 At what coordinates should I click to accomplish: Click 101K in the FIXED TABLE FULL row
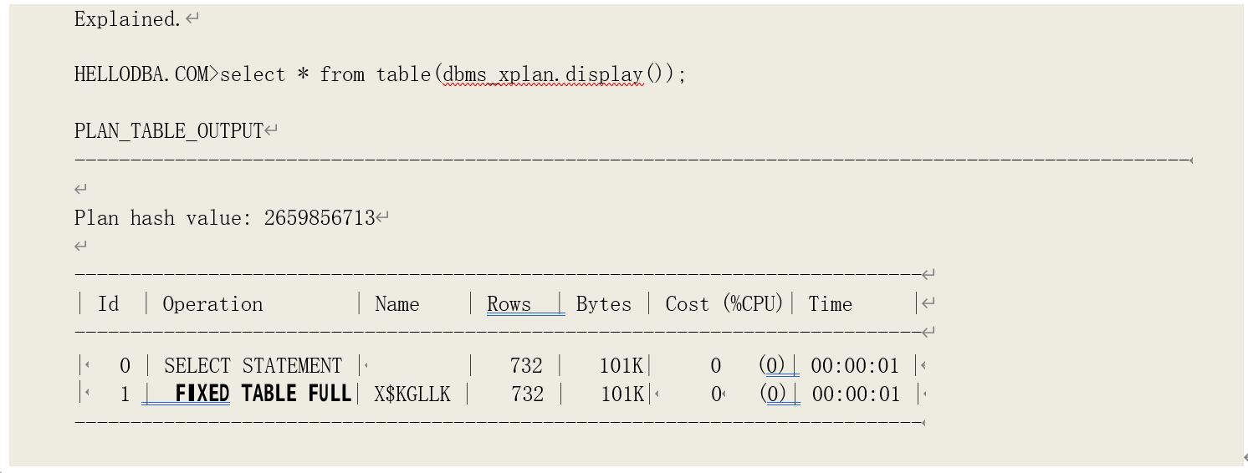pos(621,394)
